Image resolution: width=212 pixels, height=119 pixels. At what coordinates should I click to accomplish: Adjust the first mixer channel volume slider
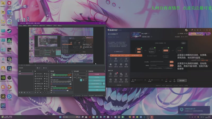click(x=62, y=77)
